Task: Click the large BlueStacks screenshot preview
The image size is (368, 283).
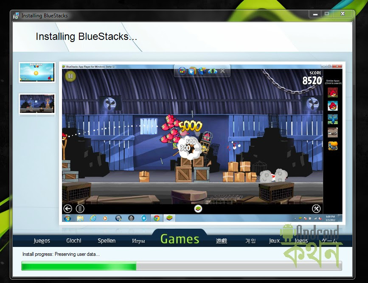Action: pos(202,143)
